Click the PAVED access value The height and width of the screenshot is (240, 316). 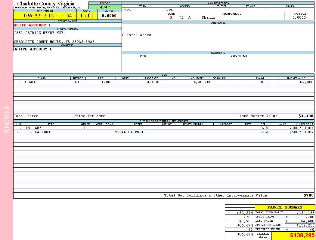pos(170,10)
